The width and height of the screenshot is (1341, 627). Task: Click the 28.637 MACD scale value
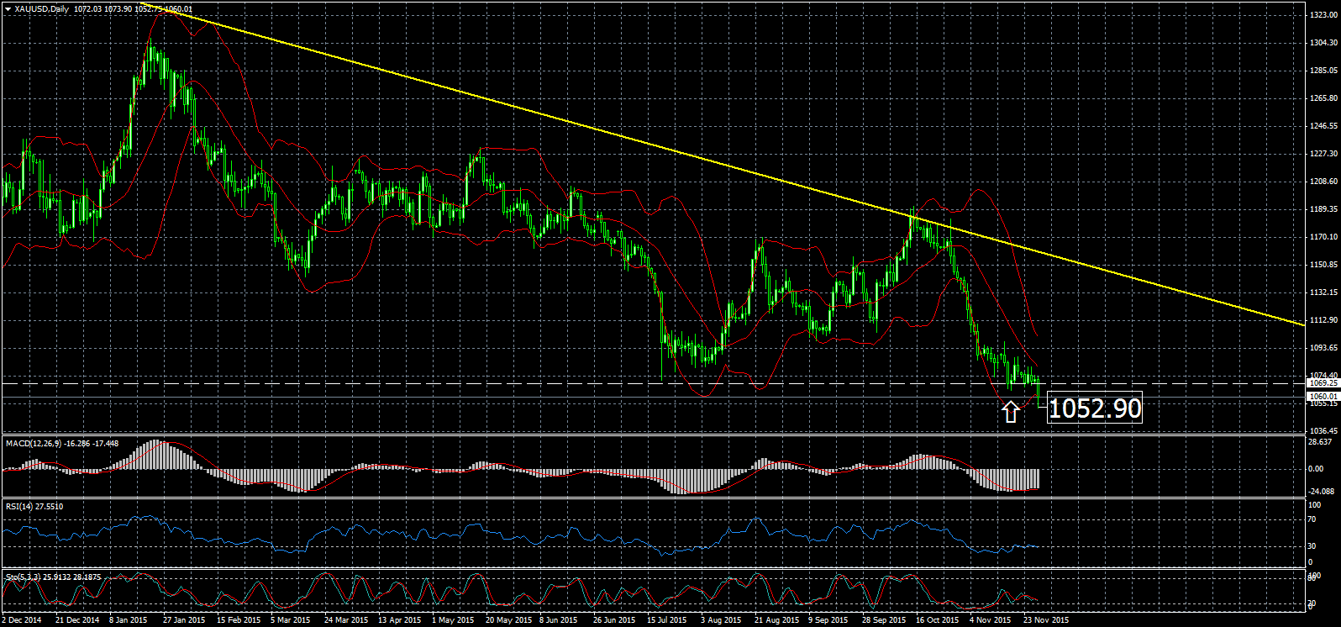pos(1321,442)
